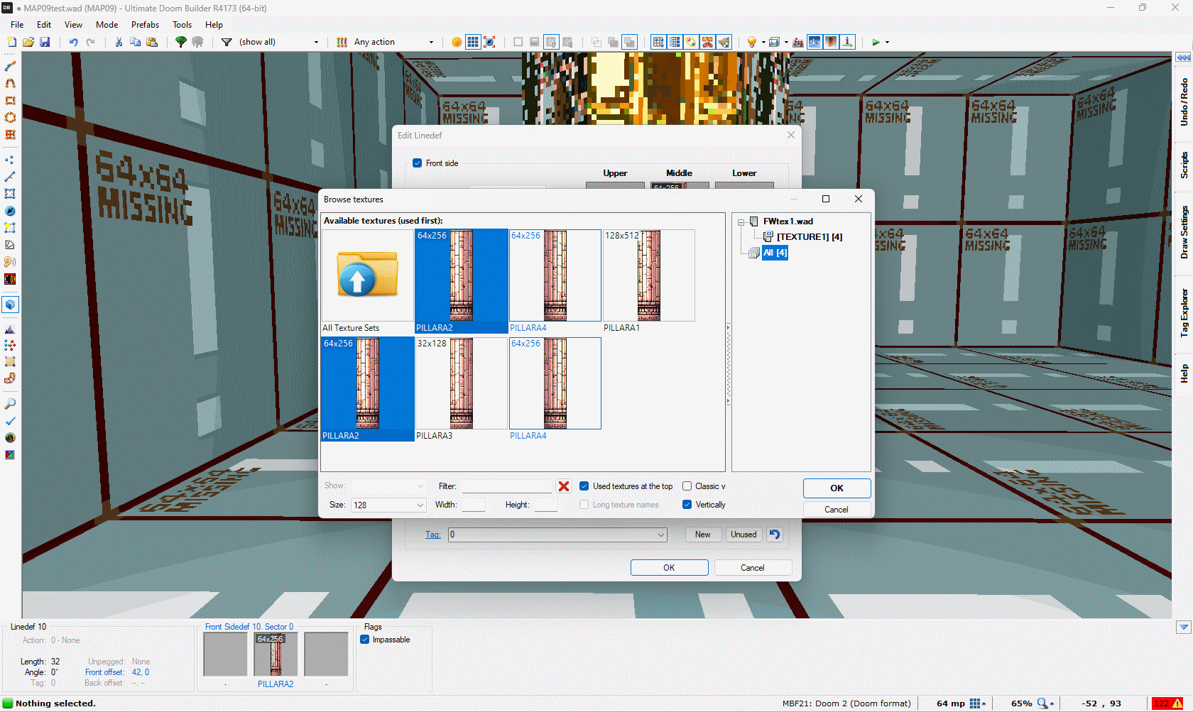Click the Unused tag button
This screenshot has width=1193, height=712.
click(743, 535)
